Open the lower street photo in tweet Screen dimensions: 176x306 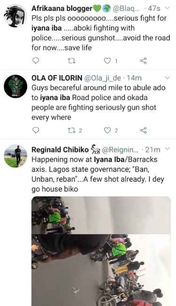(101, 270)
